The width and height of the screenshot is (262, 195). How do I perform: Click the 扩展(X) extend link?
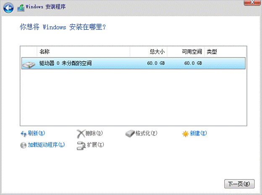click(95, 145)
